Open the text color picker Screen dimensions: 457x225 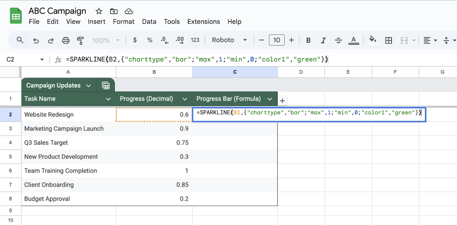[x=353, y=40]
